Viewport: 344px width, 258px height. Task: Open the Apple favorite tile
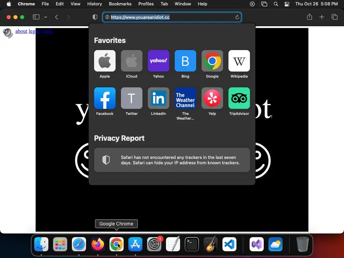pos(105,61)
